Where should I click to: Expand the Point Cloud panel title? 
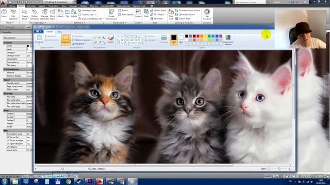120,23
